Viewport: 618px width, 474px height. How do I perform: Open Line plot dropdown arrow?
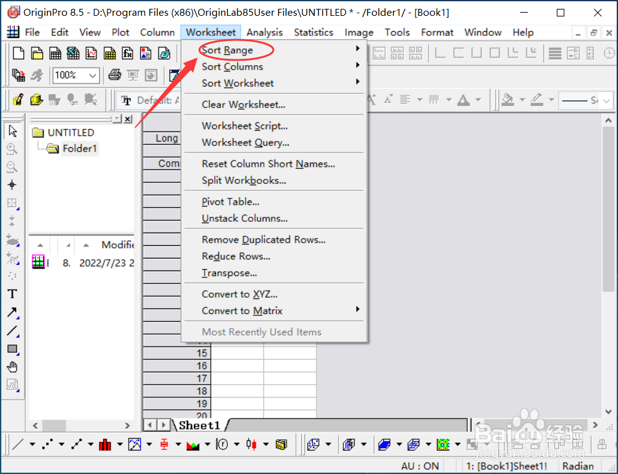click(32, 444)
